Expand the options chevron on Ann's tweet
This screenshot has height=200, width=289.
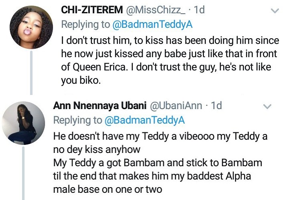[x=267, y=107]
